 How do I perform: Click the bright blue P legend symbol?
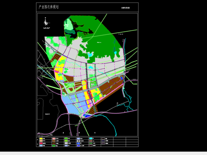[x=78, y=143]
